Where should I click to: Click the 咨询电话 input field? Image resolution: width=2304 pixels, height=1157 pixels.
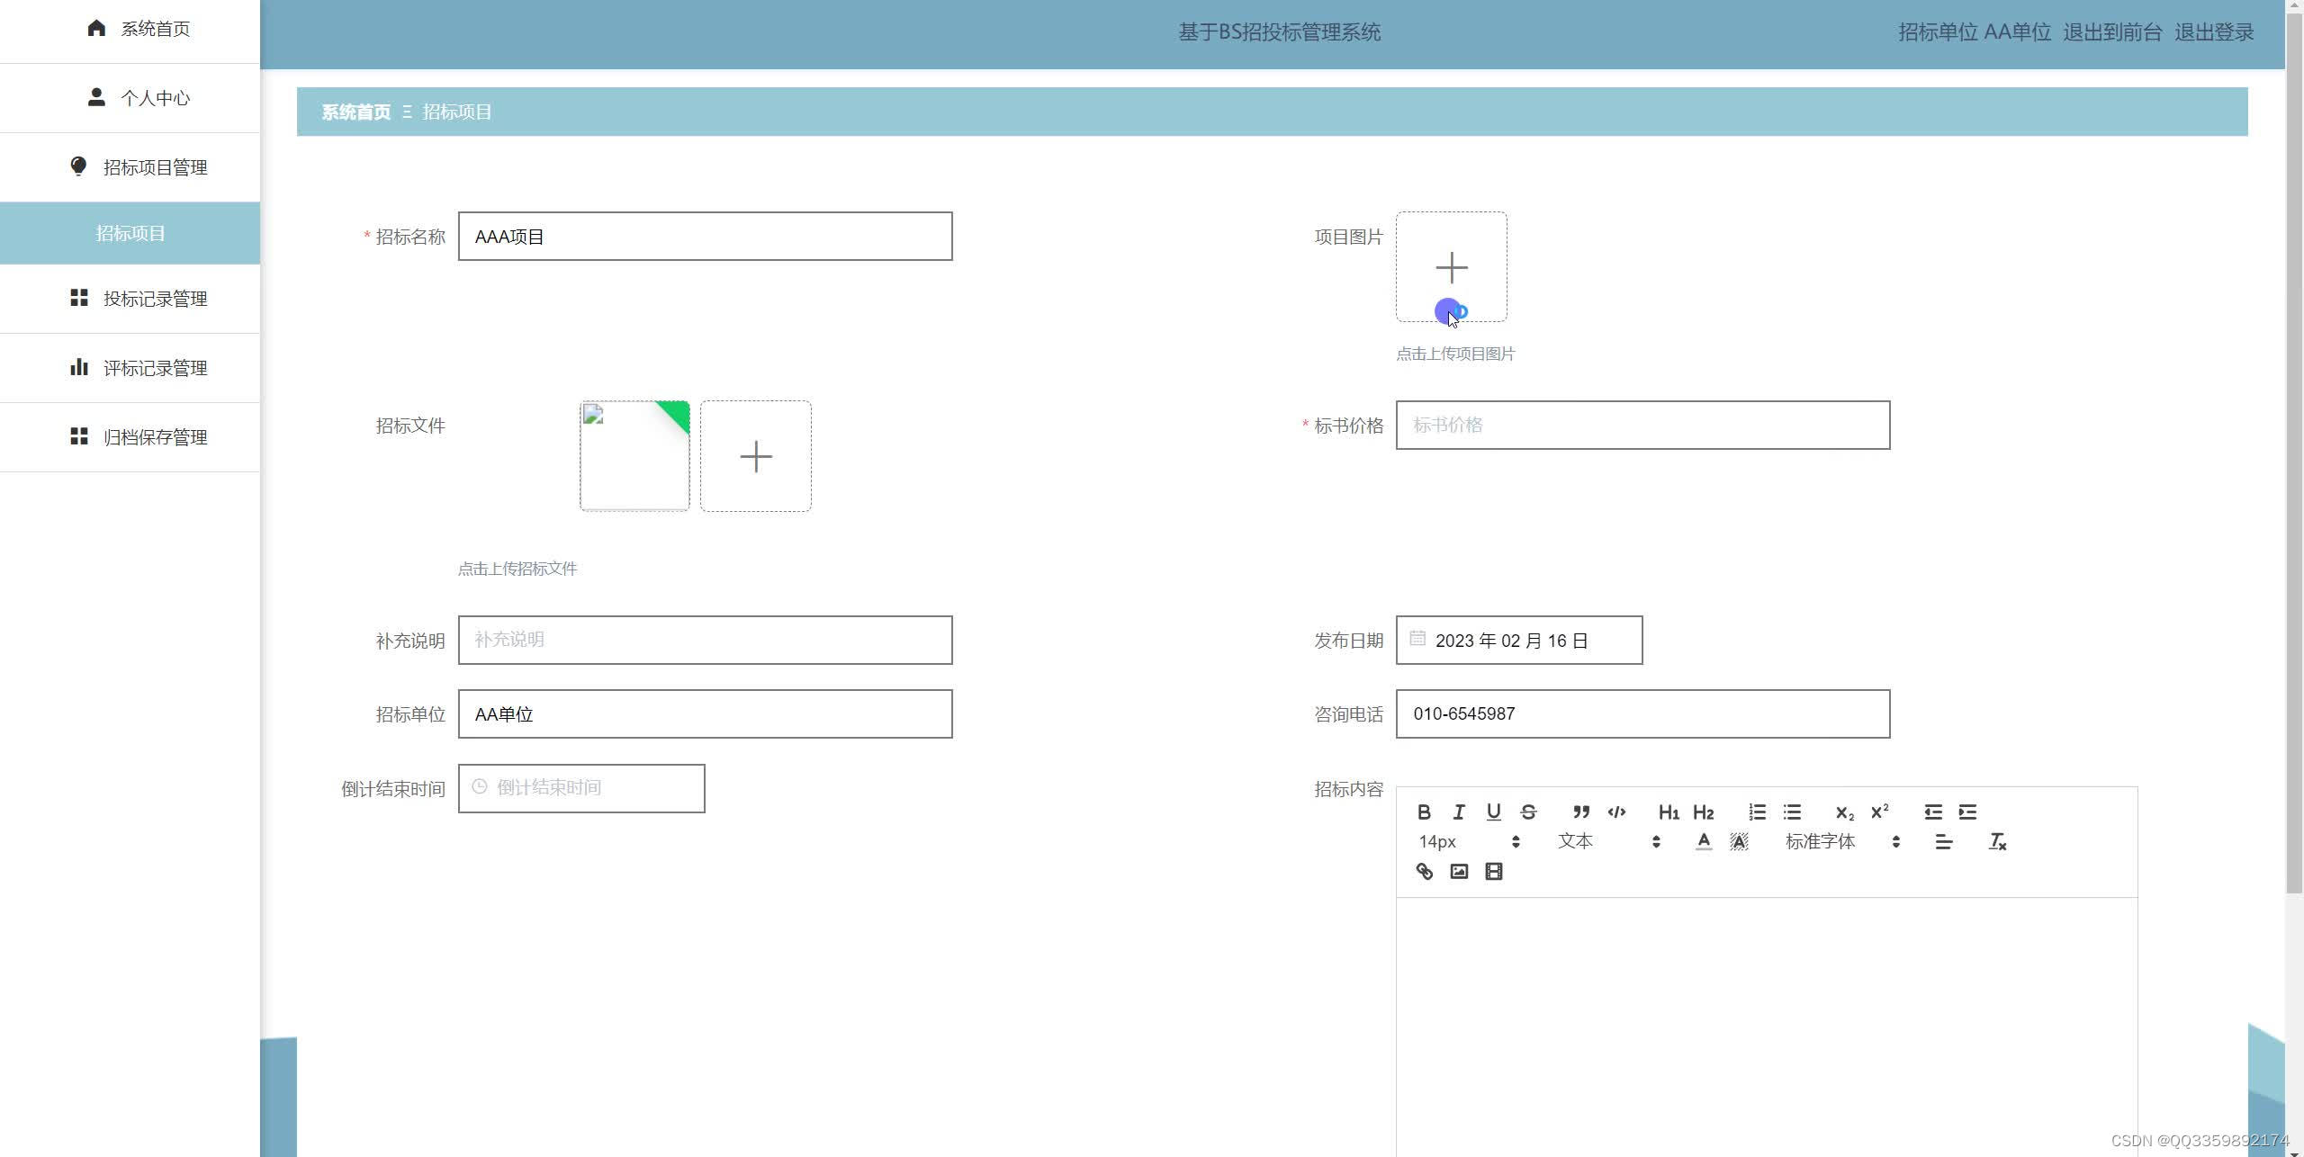click(1642, 714)
